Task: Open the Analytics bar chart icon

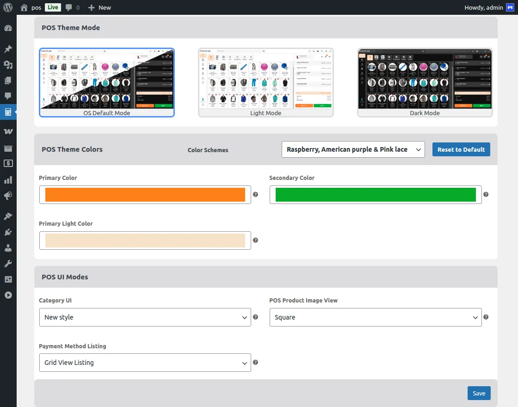Action: pos(8,180)
